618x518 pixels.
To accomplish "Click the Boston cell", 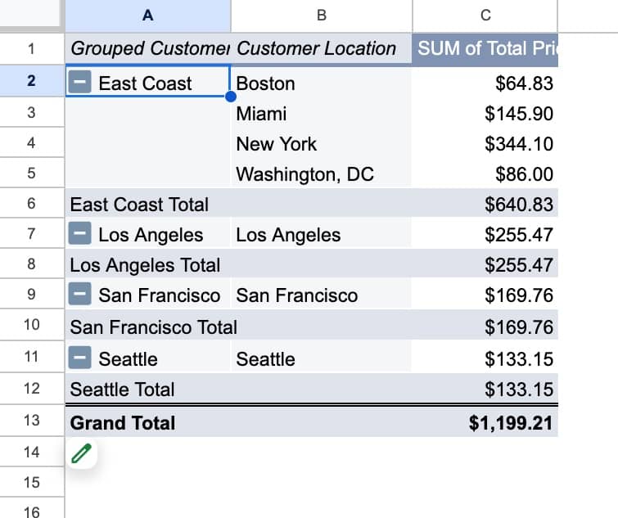I will pyautogui.click(x=322, y=83).
